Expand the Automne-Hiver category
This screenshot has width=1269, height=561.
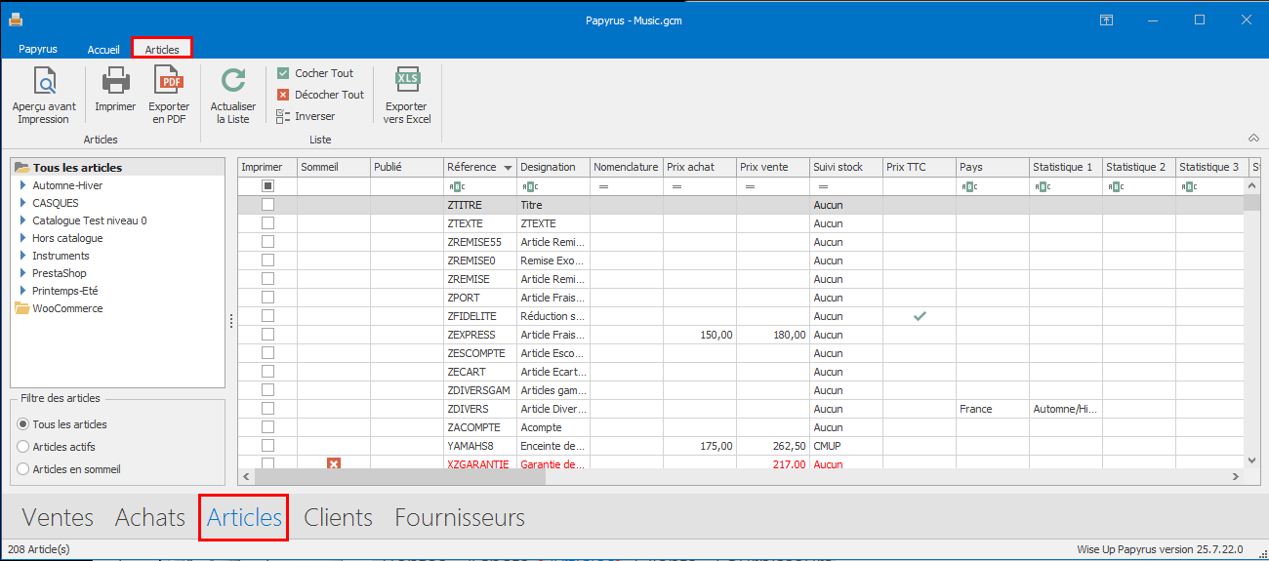[x=23, y=185]
